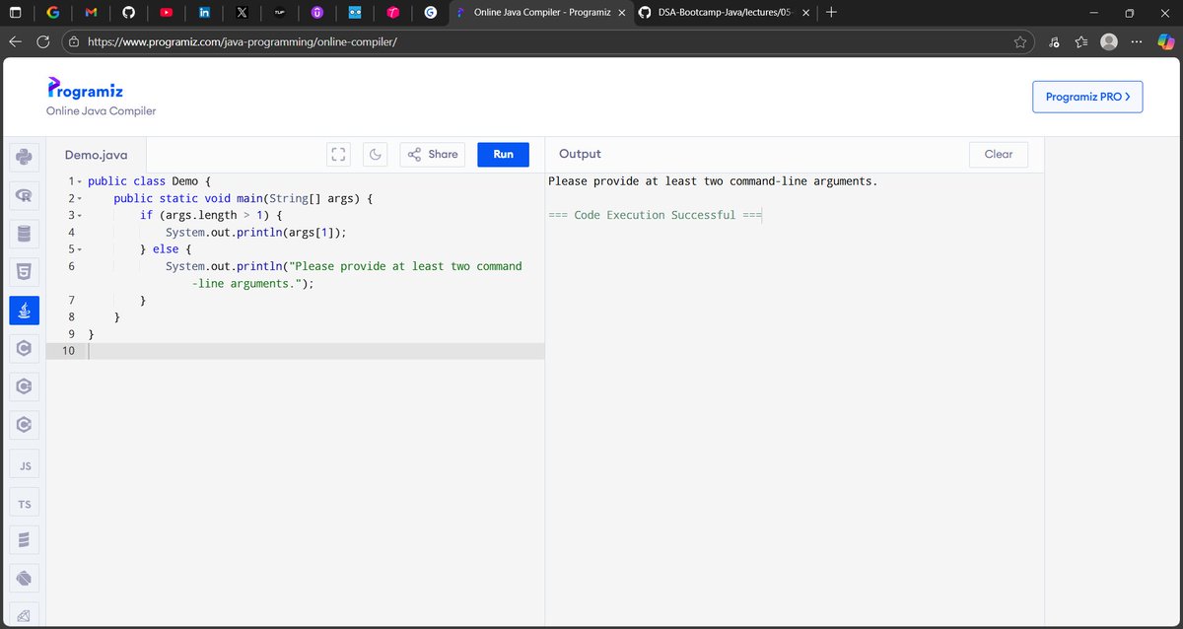Viewport: 1183px width, 629px height.
Task: Add page to favorites with star icon
Action: click(x=1020, y=42)
